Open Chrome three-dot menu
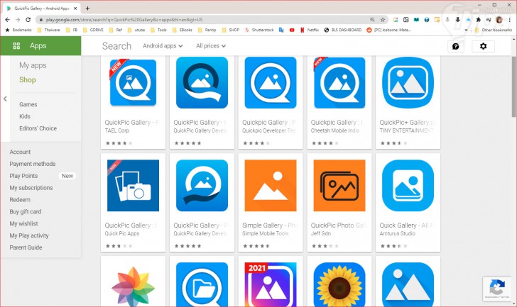The height and width of the screenshot is (307, 517). pos(509,20)
